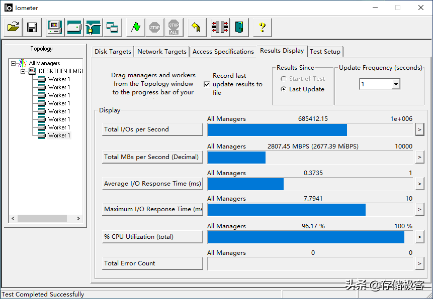Click Test Completed Successfully status text
The height and width of the screenshot is (299, 433).
[x=43, y=294]
